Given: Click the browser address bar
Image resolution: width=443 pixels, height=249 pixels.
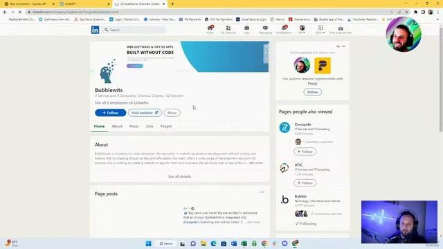Looking at the screenshot, I should point(208,12).
